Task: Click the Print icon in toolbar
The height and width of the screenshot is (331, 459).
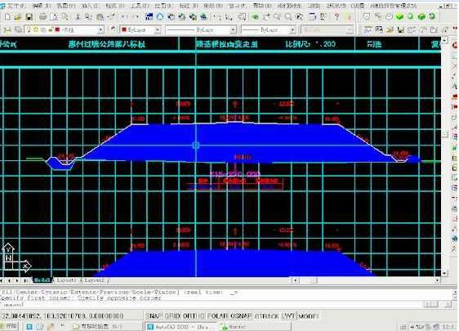Action: click(x=42, y=17)
